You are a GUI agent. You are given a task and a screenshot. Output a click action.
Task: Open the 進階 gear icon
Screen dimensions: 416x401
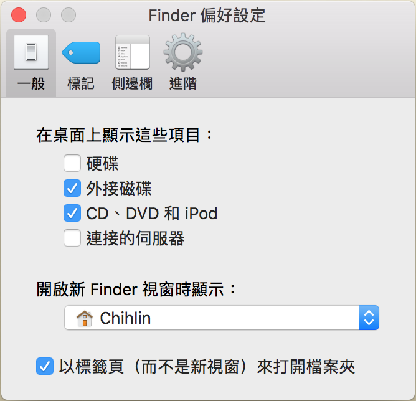click(183, 52)
